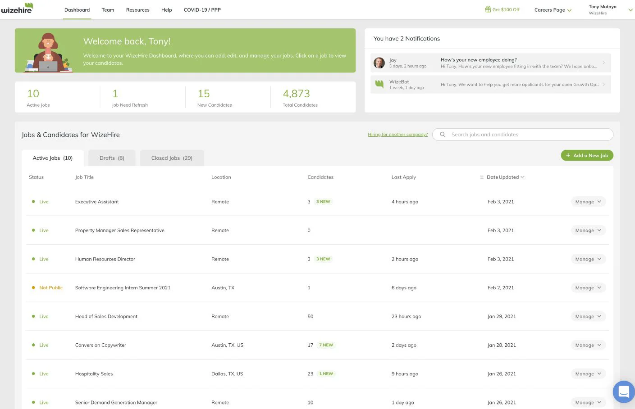This screenshot has width=635, height=409.
Task: Click the 1 NEW badge for Hospitality Sales
Action: (x=326, y=374)
